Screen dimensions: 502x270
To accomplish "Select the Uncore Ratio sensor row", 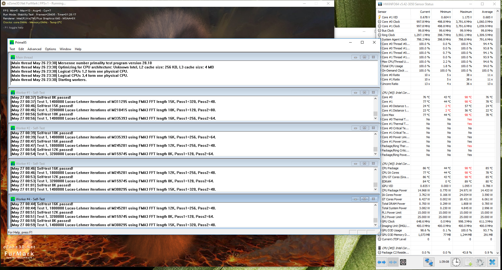I will point(436,84).
